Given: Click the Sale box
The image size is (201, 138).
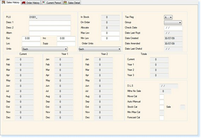Looking at the screenshot, I should 183,107.
